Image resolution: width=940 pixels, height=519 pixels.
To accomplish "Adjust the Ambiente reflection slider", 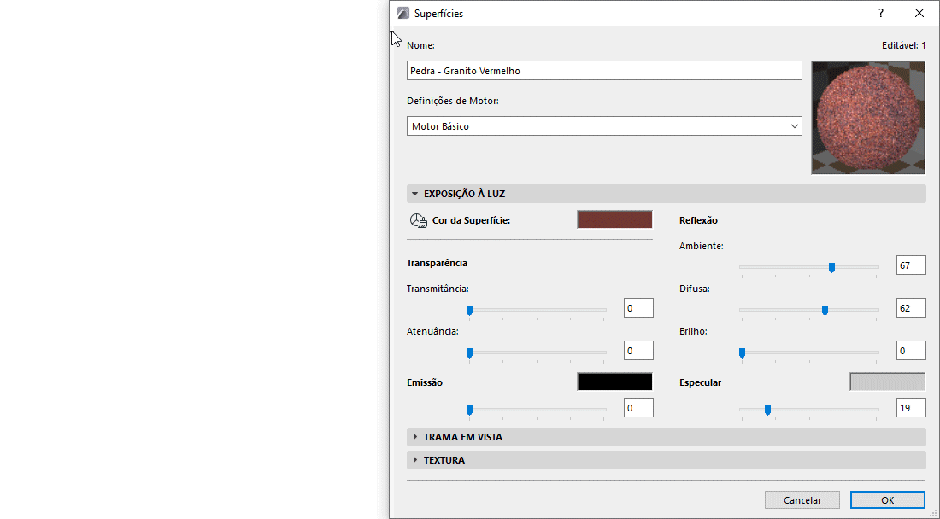I will pyautogui.click(x=831, y=267).
